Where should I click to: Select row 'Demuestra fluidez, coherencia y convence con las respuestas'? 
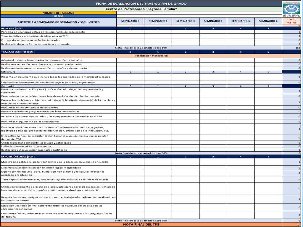(x=151, y=215)
